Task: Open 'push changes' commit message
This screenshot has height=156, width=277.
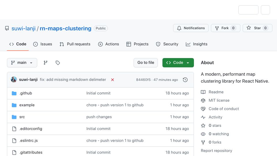Action: [99, 117]
